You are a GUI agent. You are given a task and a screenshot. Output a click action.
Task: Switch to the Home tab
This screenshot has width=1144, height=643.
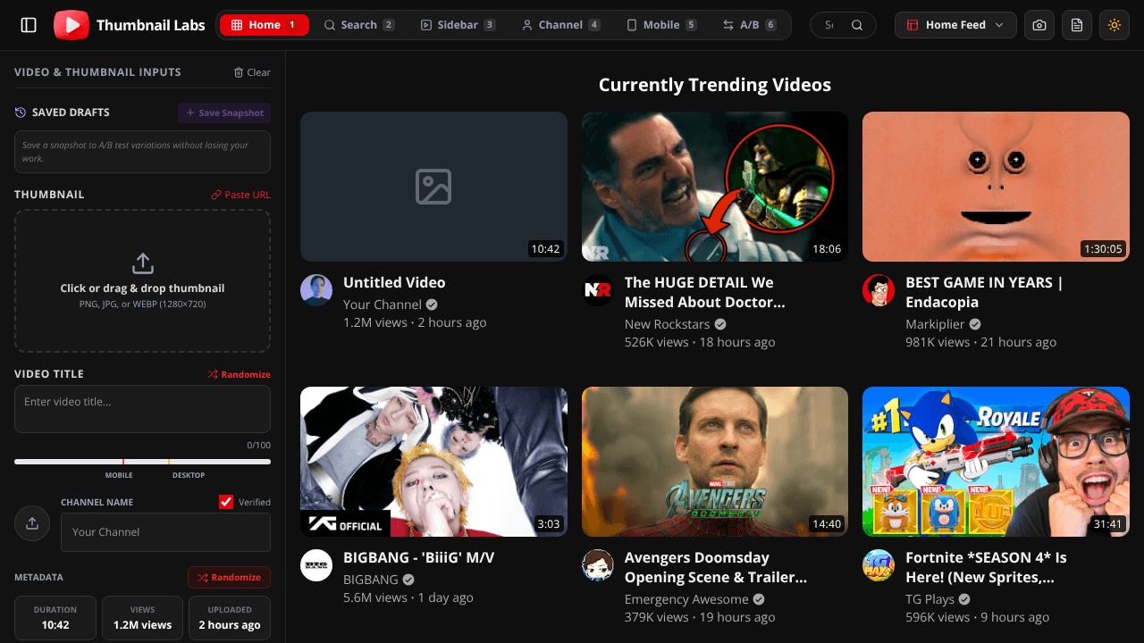(265, 25)
